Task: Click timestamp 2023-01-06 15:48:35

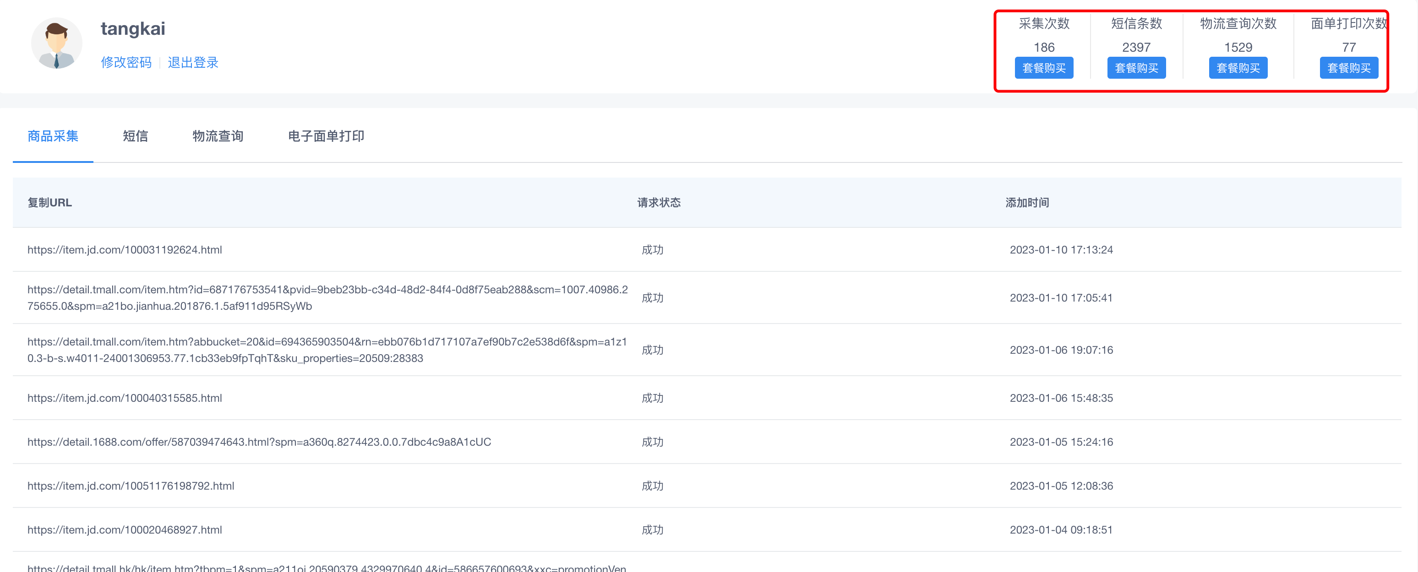Action: coord(1061,398)
